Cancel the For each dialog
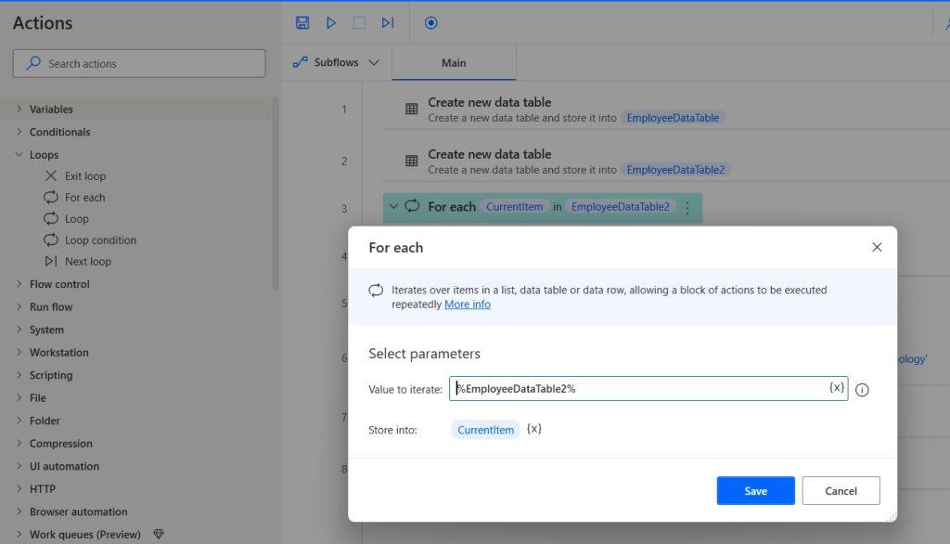Screen dimensions: 950x544 pyautogui.click(x=841, y=491)
